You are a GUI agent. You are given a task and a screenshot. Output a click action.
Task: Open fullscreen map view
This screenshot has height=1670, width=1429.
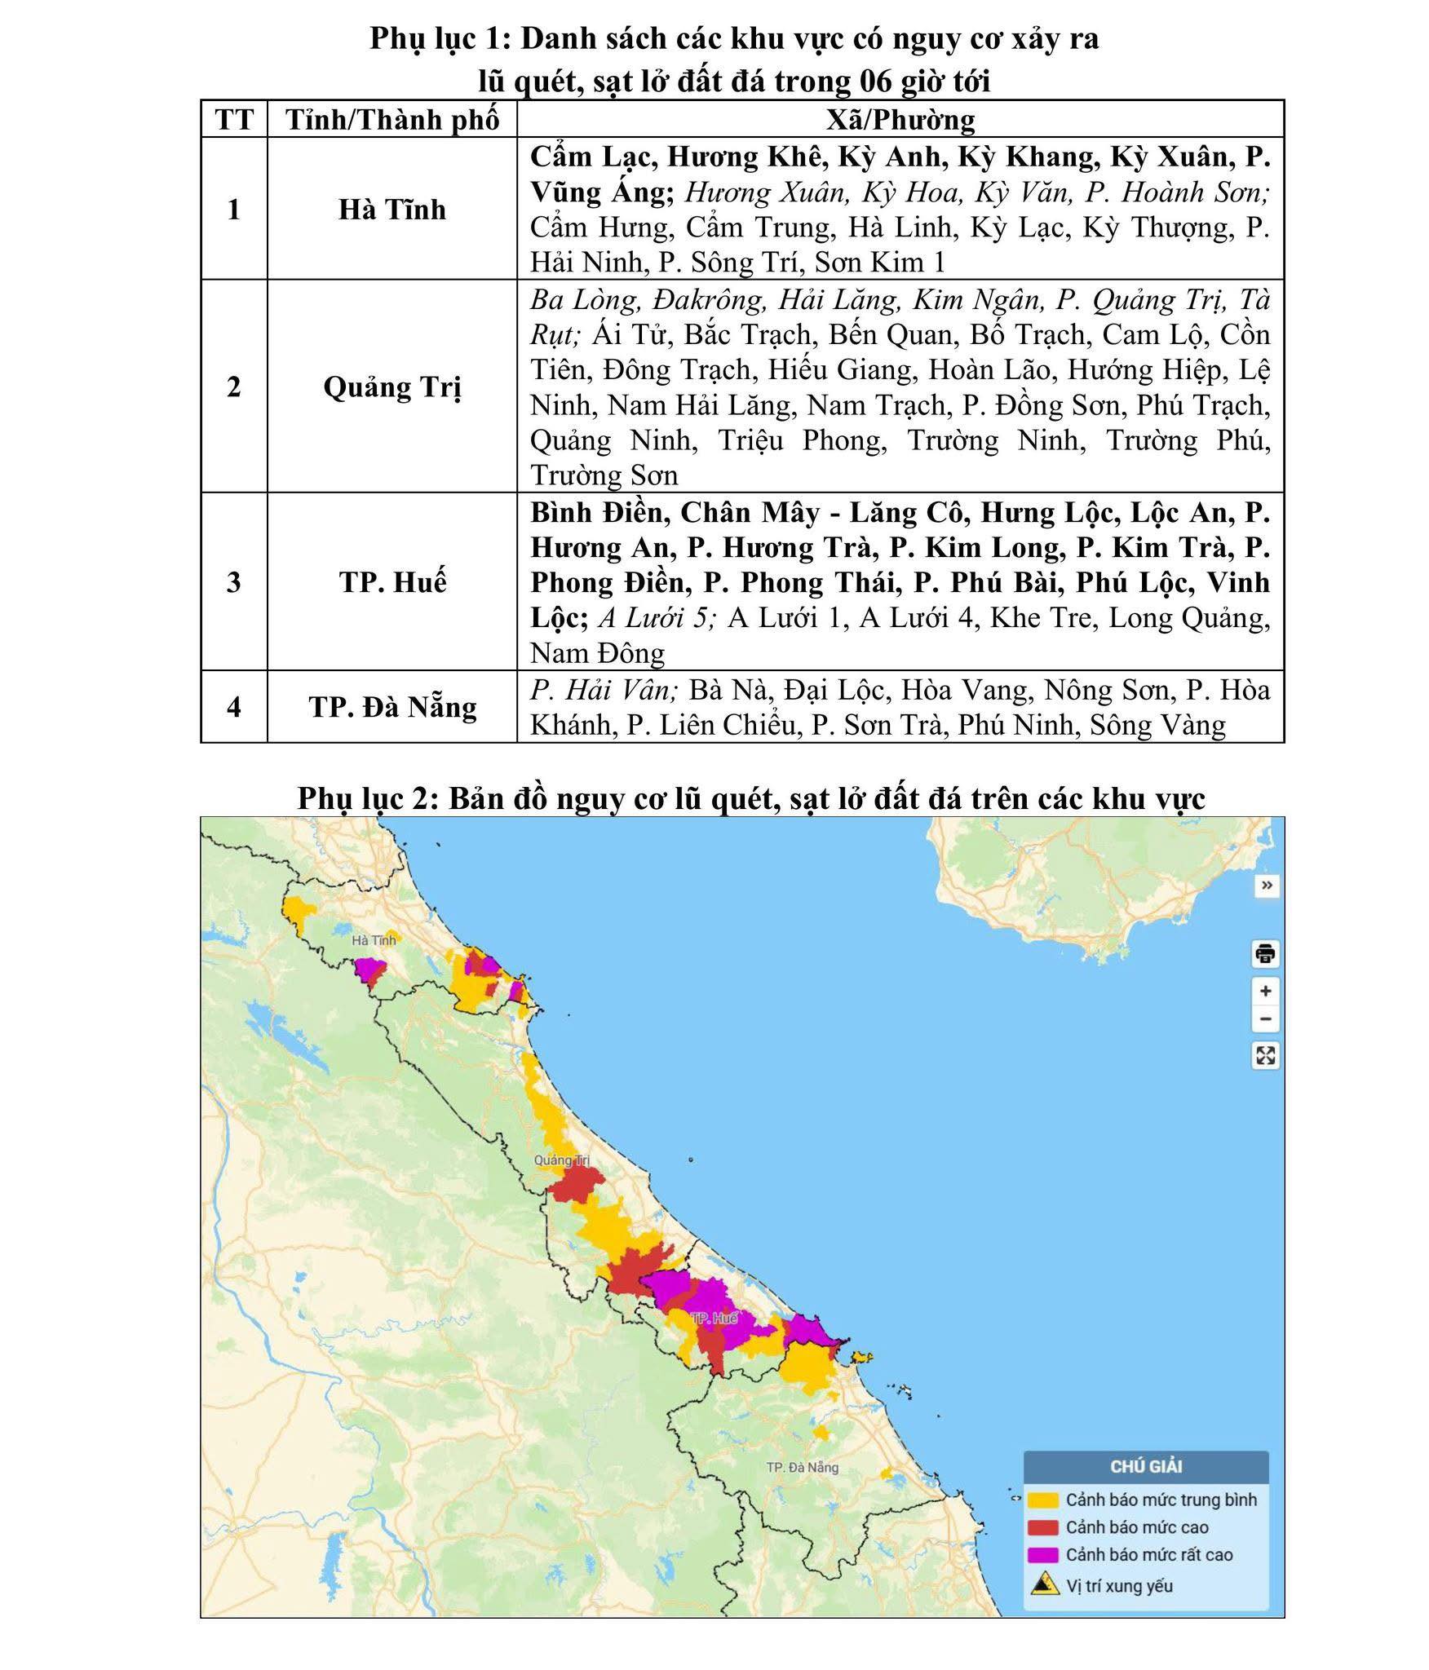[x=1265, y=1056]
